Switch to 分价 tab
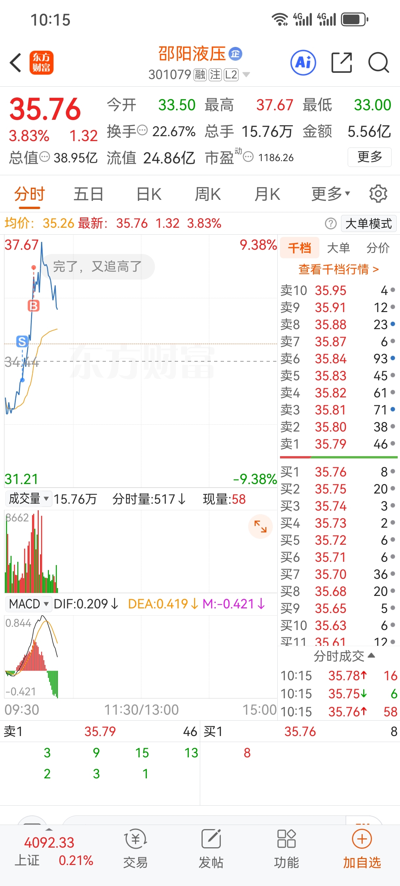 (x=378, y=248)
